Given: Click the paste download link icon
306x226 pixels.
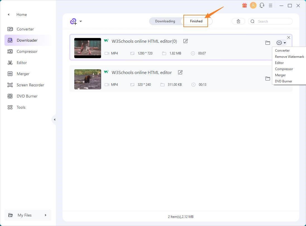Looking at the screenshot, I should click(73, 21).
